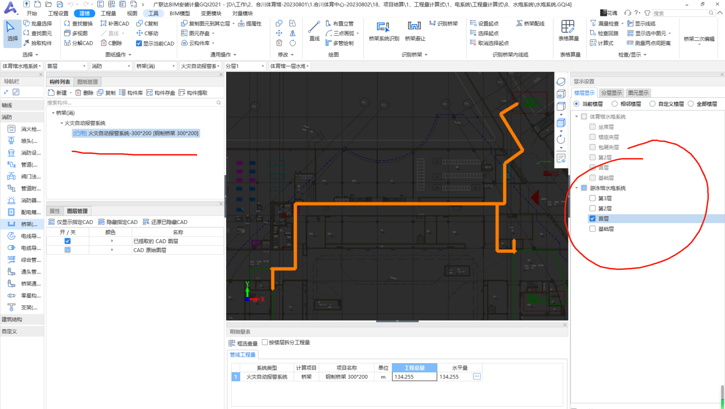The width and height of the screenshot is (725, 409).
Task: Open 体育馆水炮系统 dropdown
Action: coord(22,66)
